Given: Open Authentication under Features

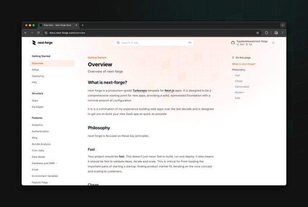Looking at the screenshot, I should pos(40,132).
